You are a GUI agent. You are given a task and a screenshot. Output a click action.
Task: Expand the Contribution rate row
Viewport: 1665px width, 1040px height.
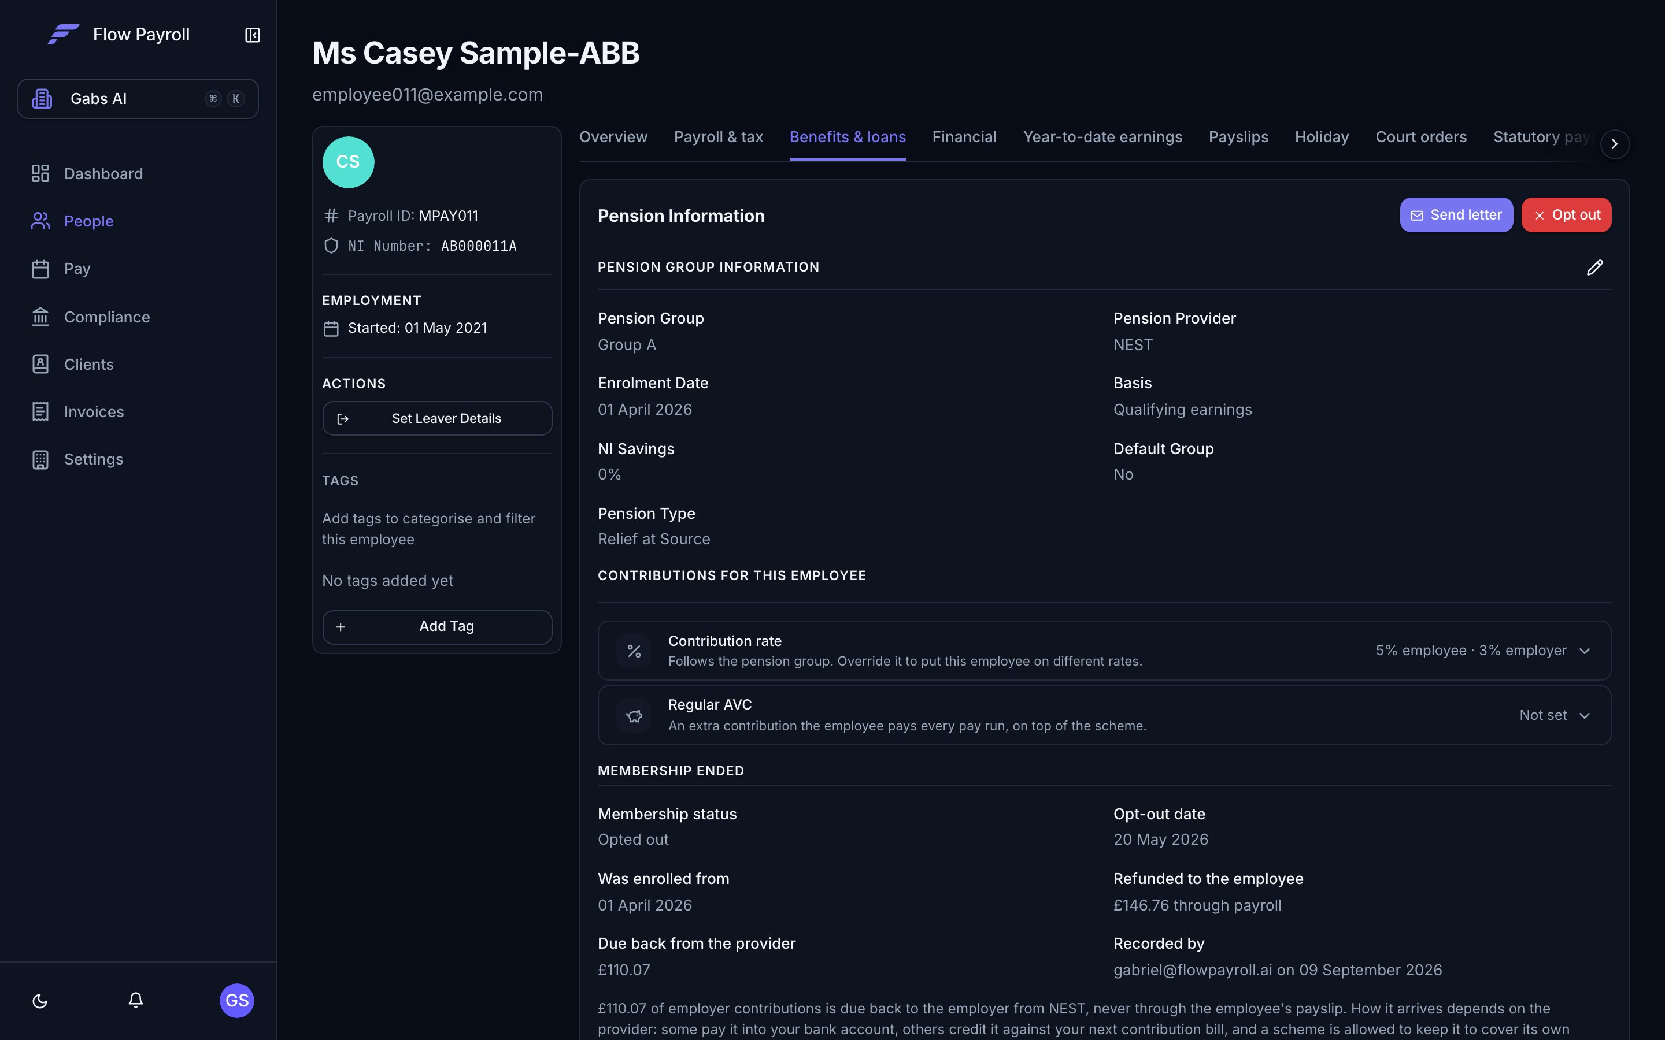click(x=1104, y=651)
